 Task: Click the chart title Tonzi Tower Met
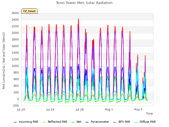84,3
